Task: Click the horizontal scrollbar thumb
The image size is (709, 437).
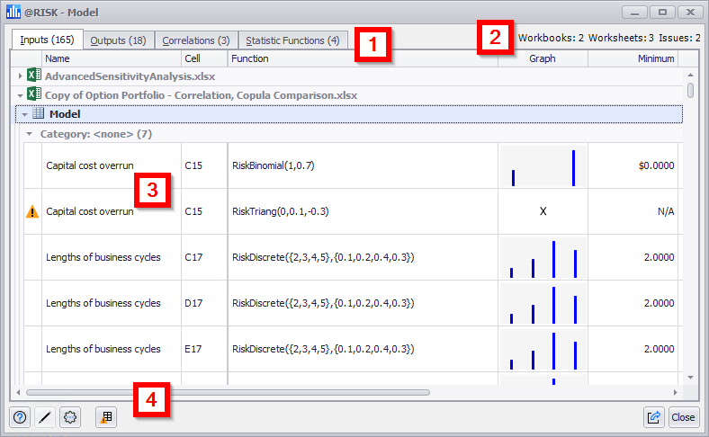Action: tap(225, 393)
